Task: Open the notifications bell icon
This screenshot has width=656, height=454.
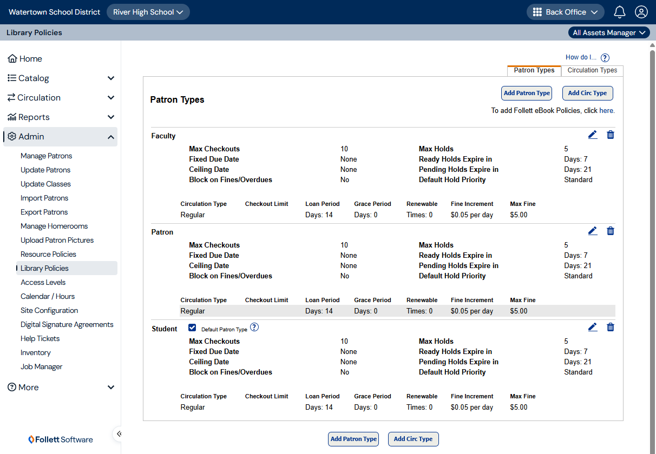Action: click(x=620, y=12)
